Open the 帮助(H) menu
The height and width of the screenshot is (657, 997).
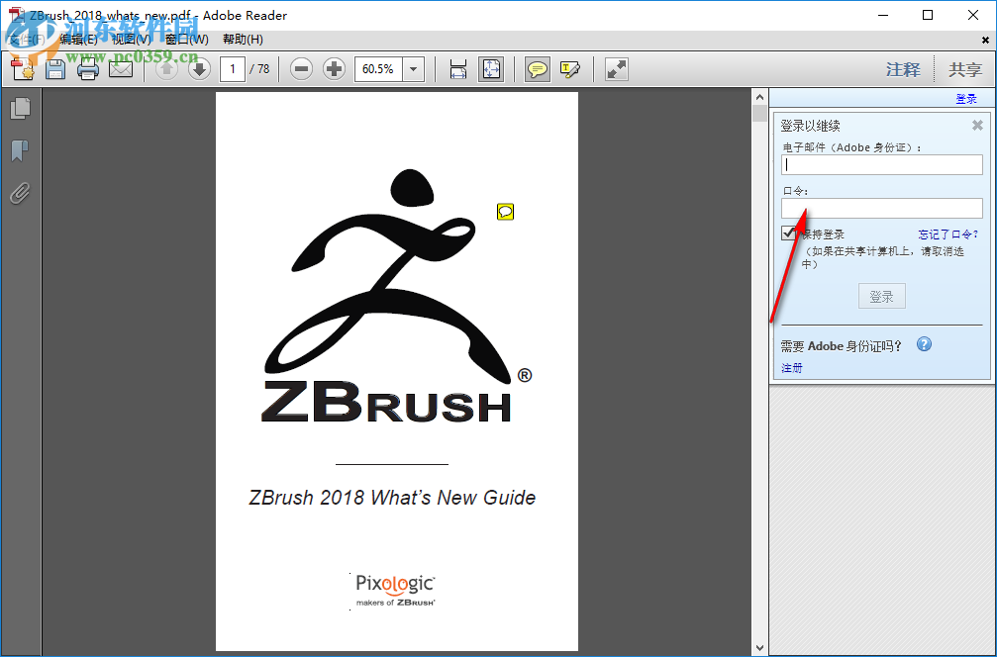click(243, 40)
